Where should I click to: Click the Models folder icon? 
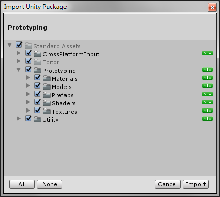pos(47,86)
